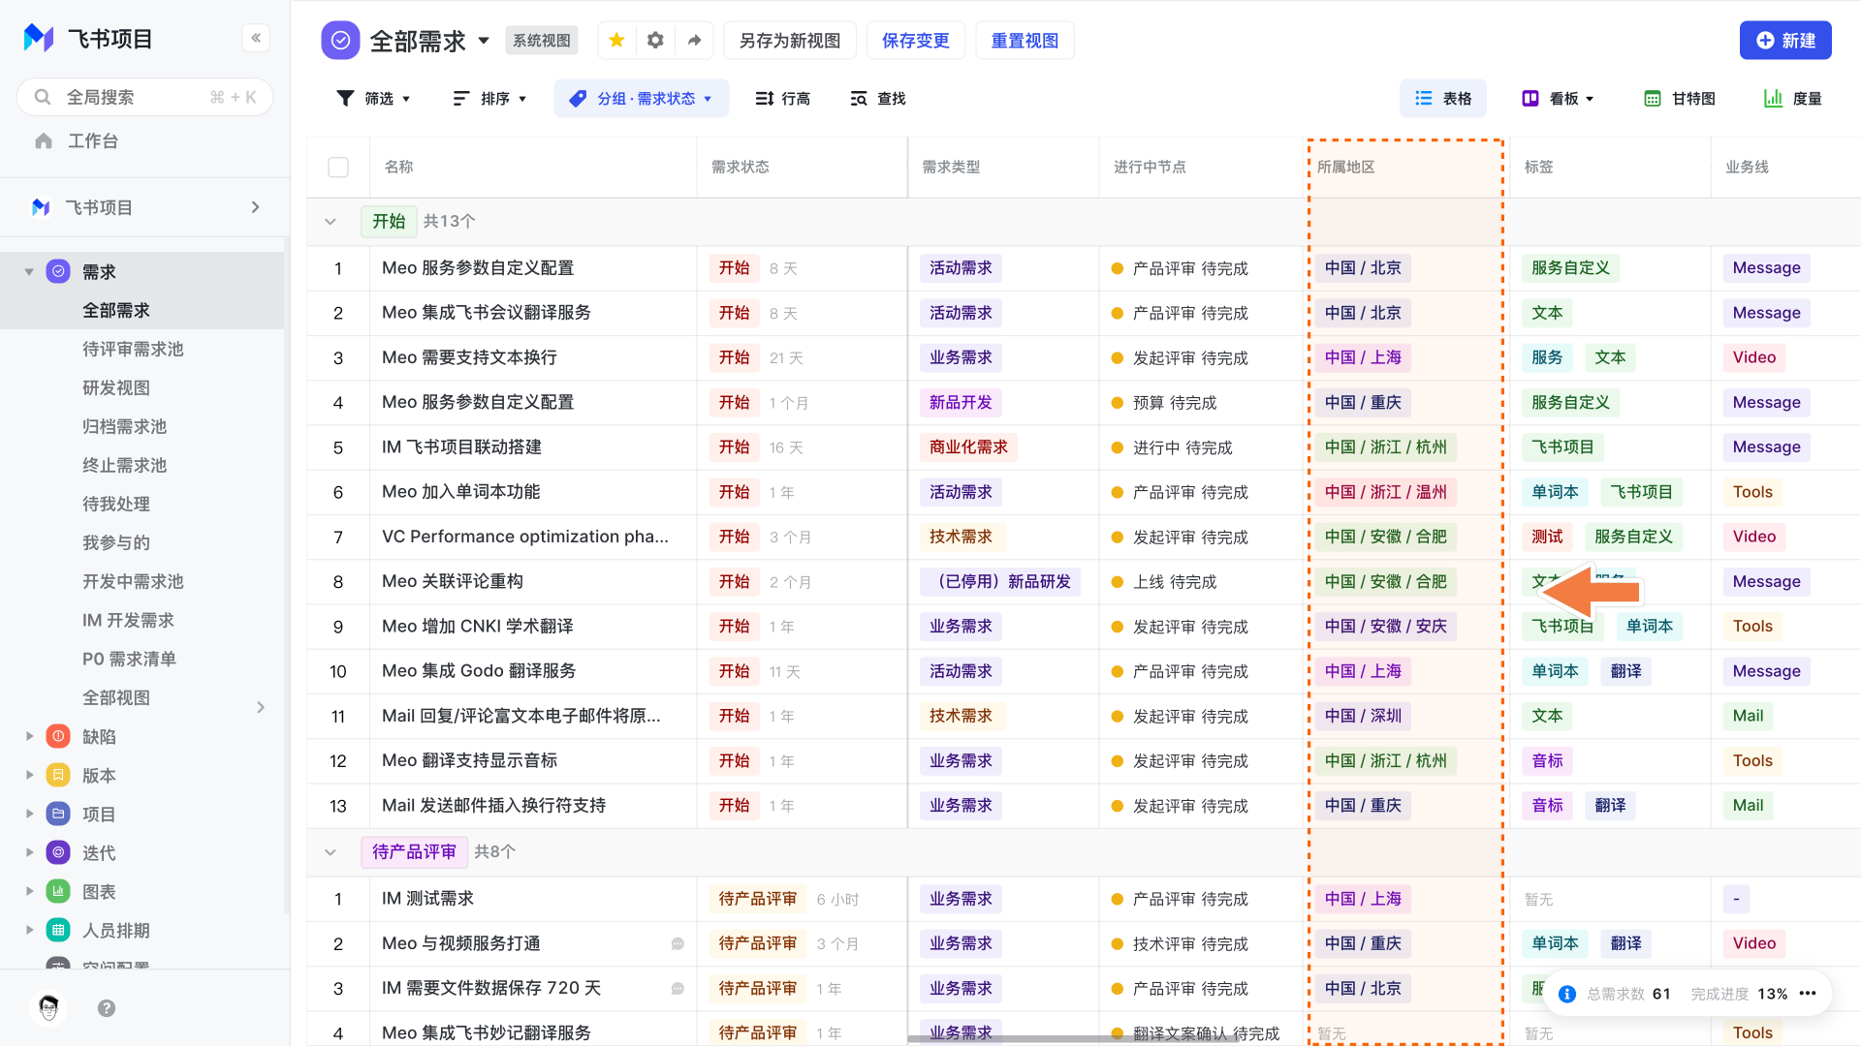The image size is (1861, 1046).
Task: Open comments on IM 需要文件数据保存 720 天
Action: [678, 989]
